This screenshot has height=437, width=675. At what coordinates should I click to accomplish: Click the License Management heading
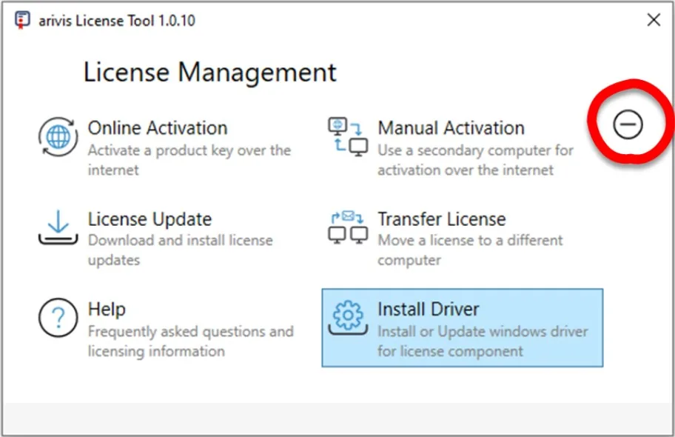[209, 72]
